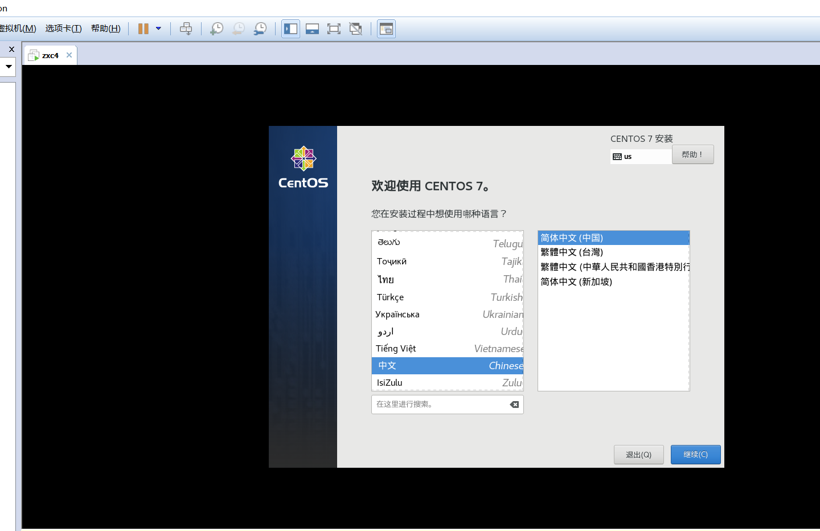This screenshot has height=531, width=820.
Task: Select Українська Ukrainian language row
Action: pos(448,314)
